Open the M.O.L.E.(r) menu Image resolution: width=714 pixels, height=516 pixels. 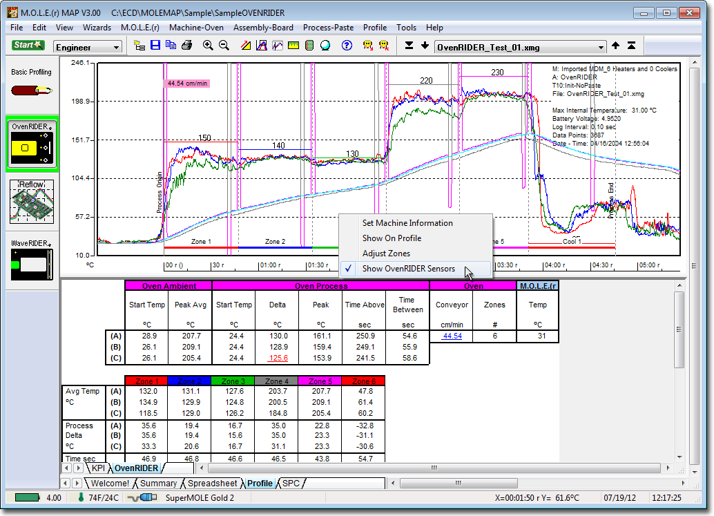click(x=139, y=28)
